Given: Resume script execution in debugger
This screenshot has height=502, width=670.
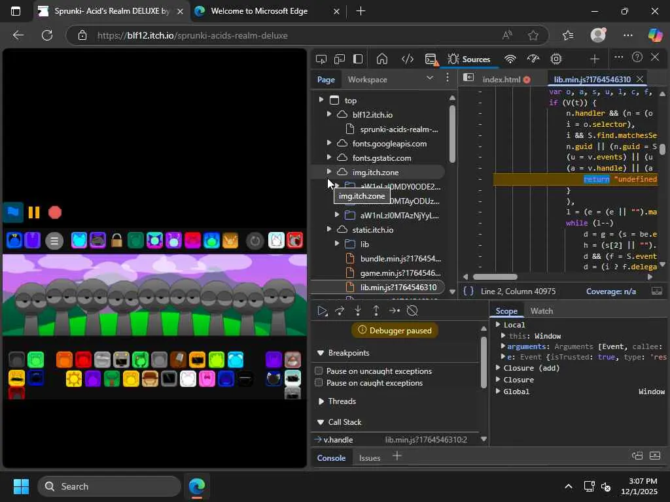Looking at the screenshot, I should pyautogui.click(x=322, y=311).
